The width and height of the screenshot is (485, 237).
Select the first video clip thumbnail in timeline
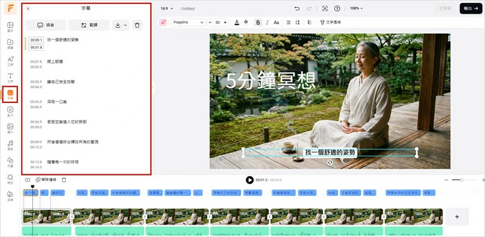[47, 217]
